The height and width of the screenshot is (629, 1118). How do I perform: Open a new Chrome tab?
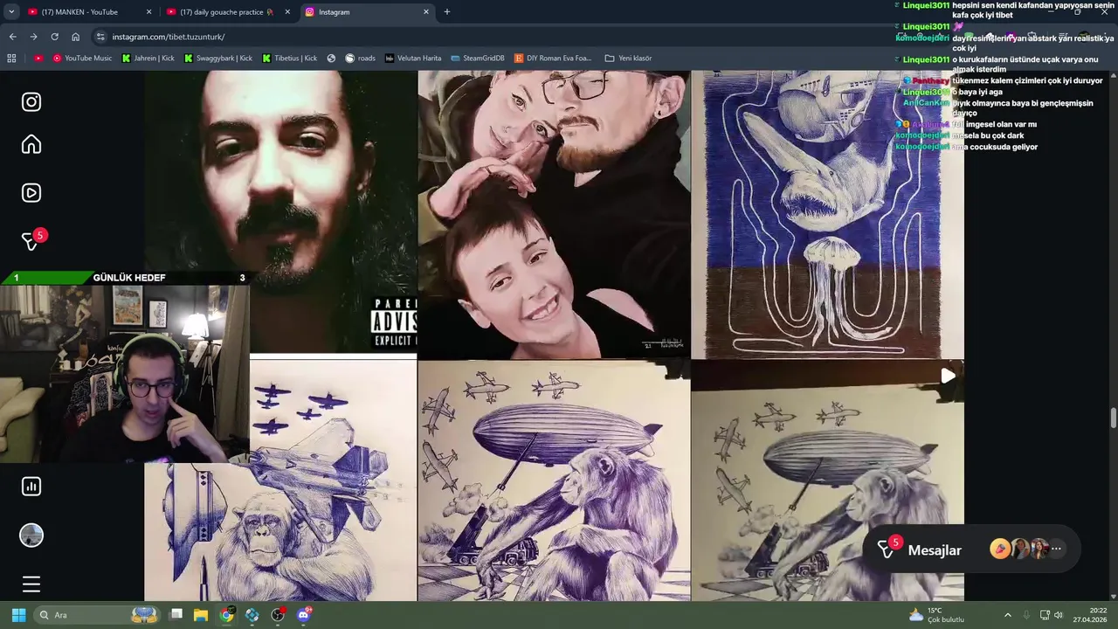pyautogui.click(x=447, y=12)
